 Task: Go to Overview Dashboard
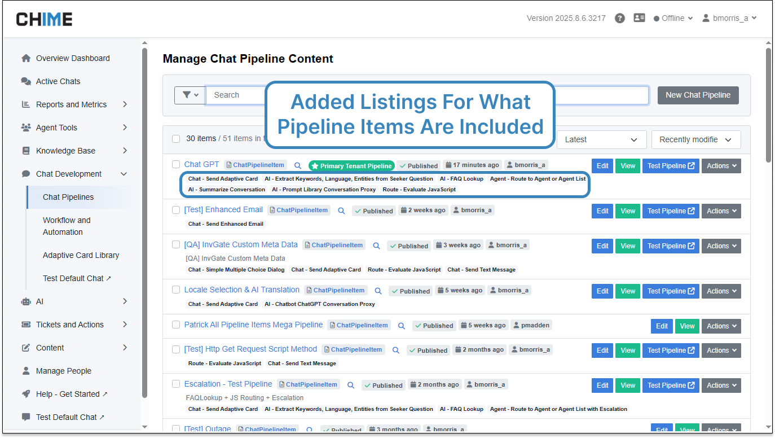coord(73,58)
